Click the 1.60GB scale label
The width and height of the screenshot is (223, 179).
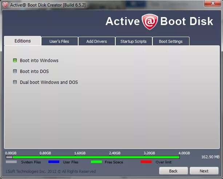80,153
